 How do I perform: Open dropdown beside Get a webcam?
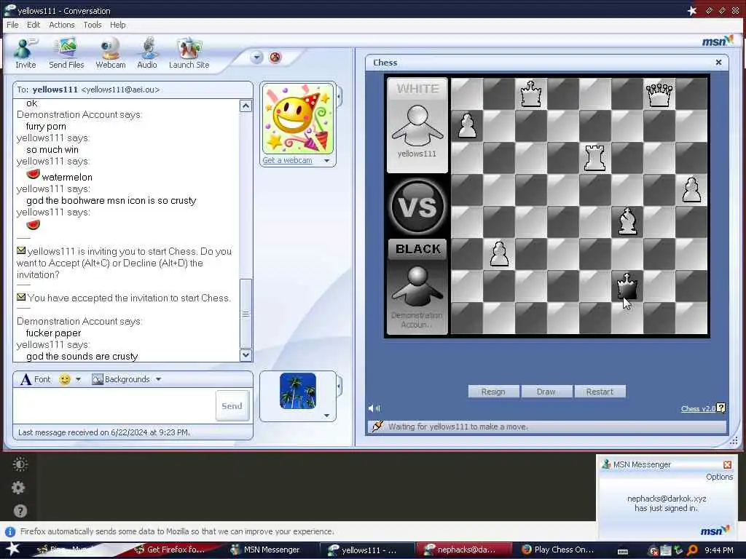(327, 161)
